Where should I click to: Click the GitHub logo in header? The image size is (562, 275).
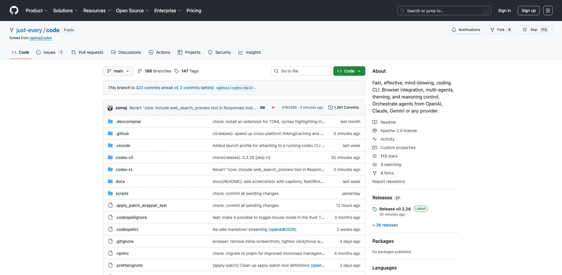point(14,11)
